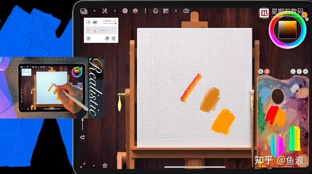Select the brush tool icon in toolbar

coord(145,11)
